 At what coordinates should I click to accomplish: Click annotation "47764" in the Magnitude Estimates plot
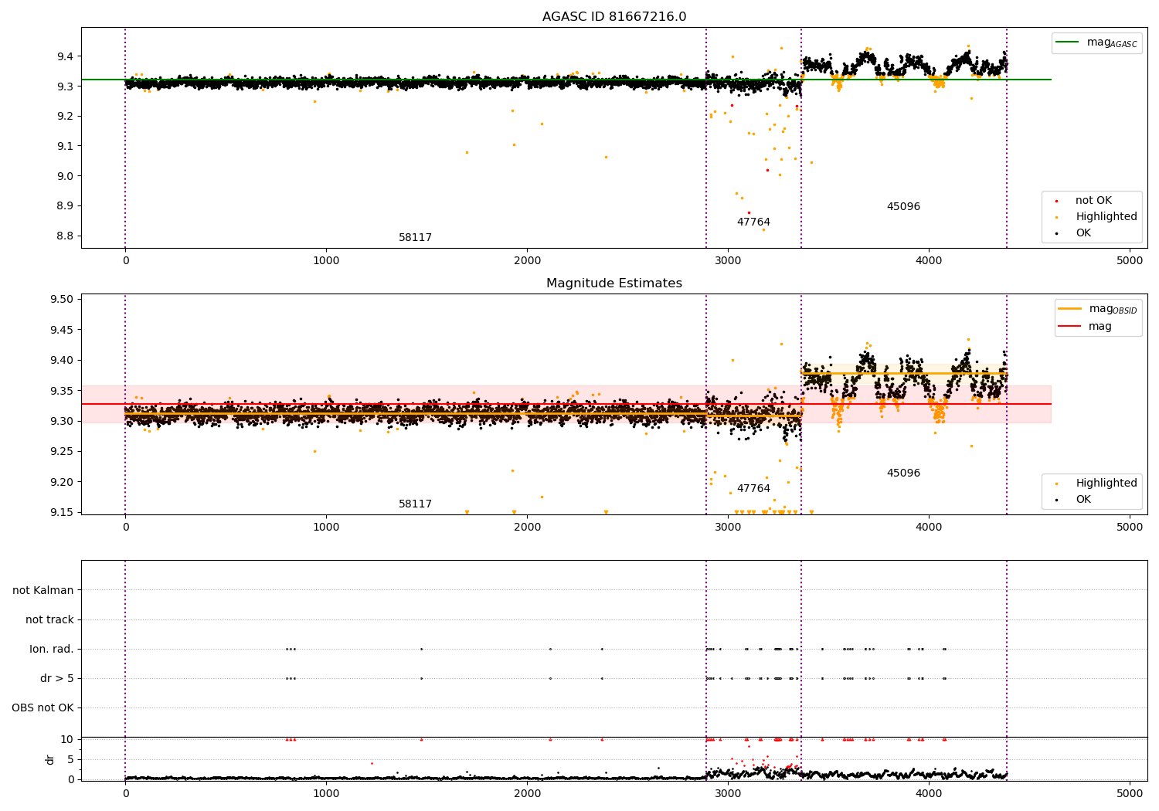tap(753, 489)
